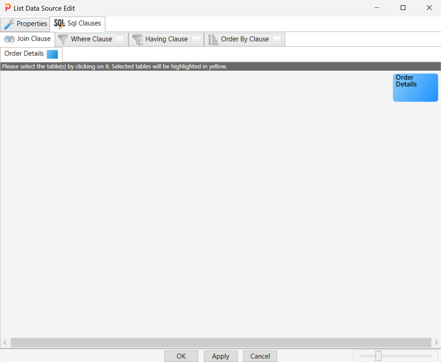Viewport: 441px width, 362px height.
Task: Click the Join Clause overlapping circles icon
Action: coord(9,39)
